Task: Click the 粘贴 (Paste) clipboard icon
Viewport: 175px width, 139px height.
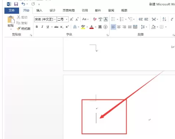Action: tap(11, 19)
